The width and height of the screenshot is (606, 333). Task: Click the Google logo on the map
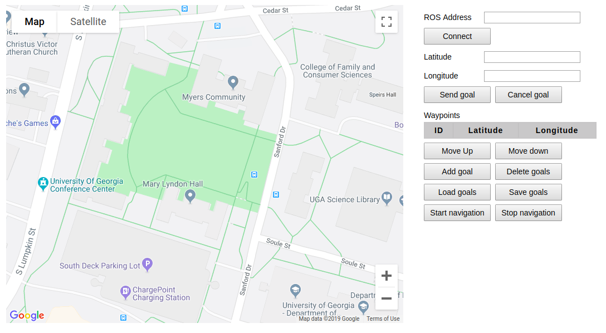(x=27, y=315)
